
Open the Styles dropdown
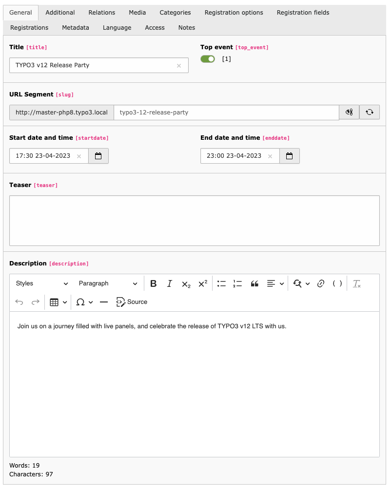click(x=42, y=283)
